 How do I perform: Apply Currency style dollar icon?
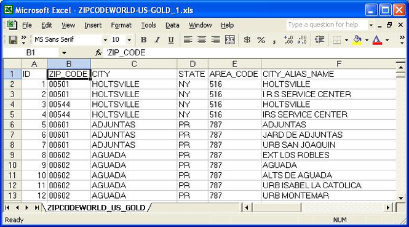[247, 40]
